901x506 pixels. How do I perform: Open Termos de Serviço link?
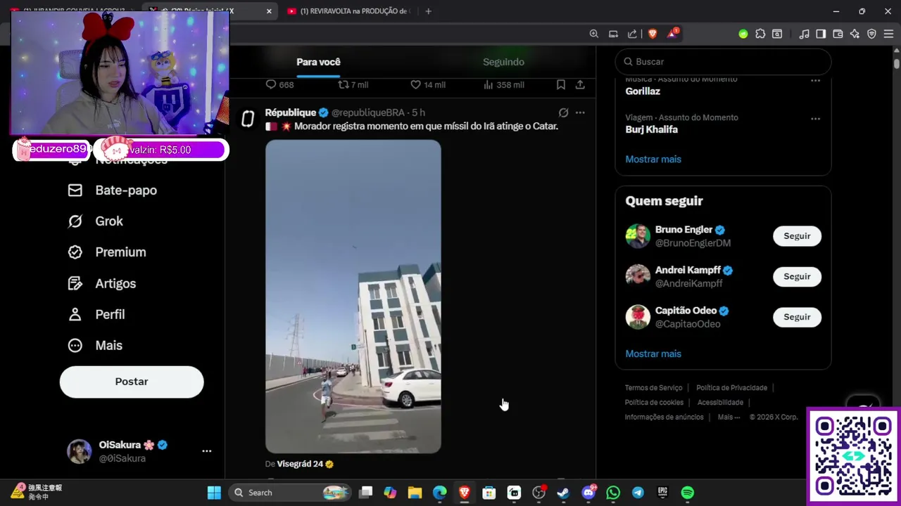(x=653, y=387)
